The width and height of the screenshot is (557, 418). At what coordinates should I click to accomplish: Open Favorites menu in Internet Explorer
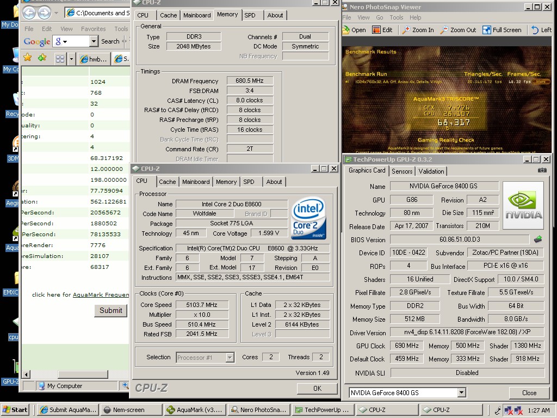(94, 29)
